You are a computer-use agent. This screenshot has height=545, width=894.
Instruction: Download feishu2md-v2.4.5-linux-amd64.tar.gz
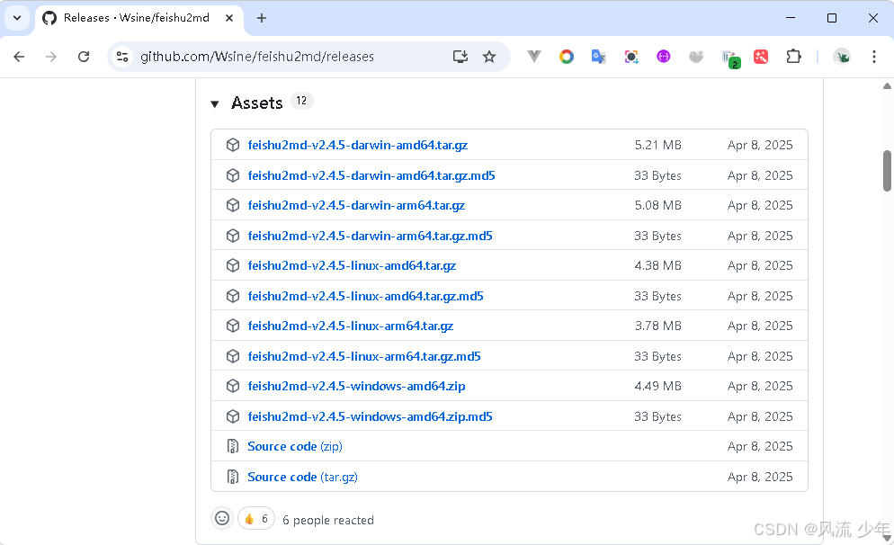pyautogui.click(x=352, y=265)
